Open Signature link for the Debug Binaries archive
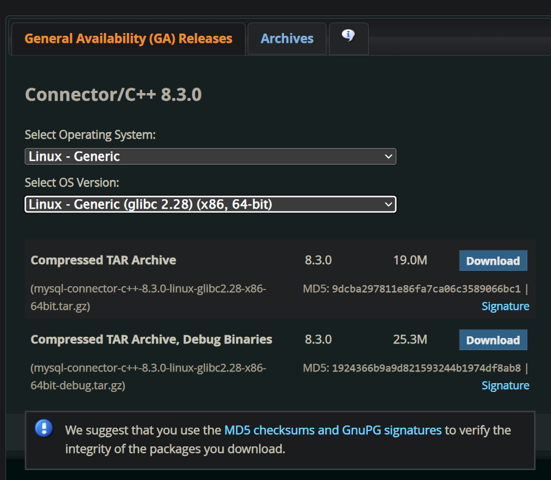The width and height of the screenshot is (551, 480). [x=505, y=385]
